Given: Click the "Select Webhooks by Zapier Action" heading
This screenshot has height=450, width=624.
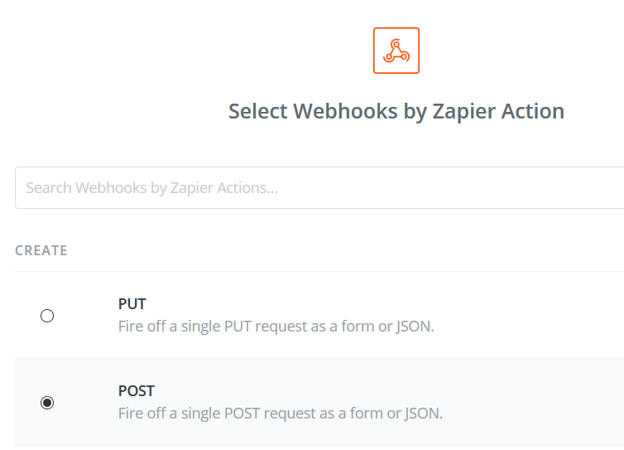Looking at the screenshot, I should 396,111.
